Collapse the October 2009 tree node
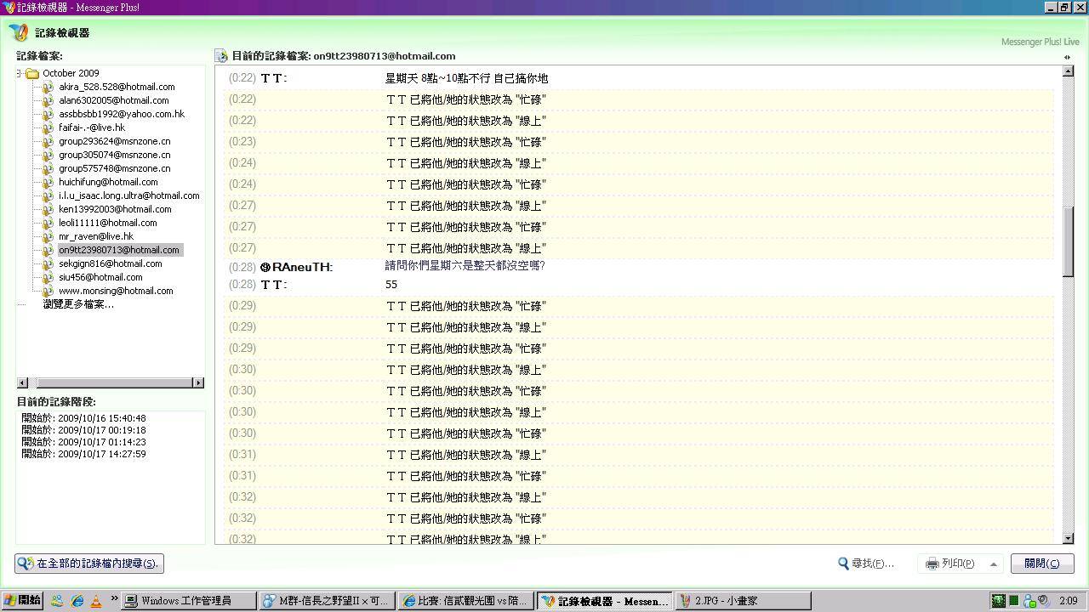The image size is (1089, 612). click(x=20, y=74)
